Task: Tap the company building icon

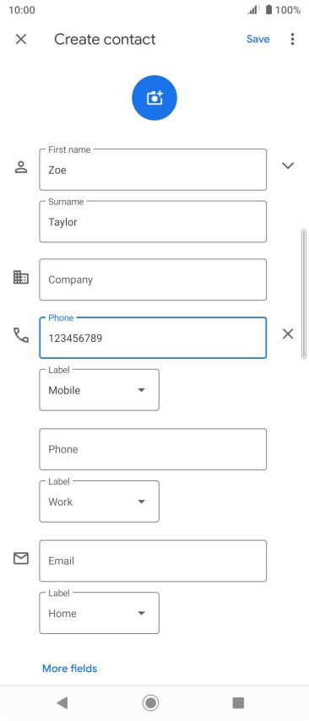Action: coord(21,277)
